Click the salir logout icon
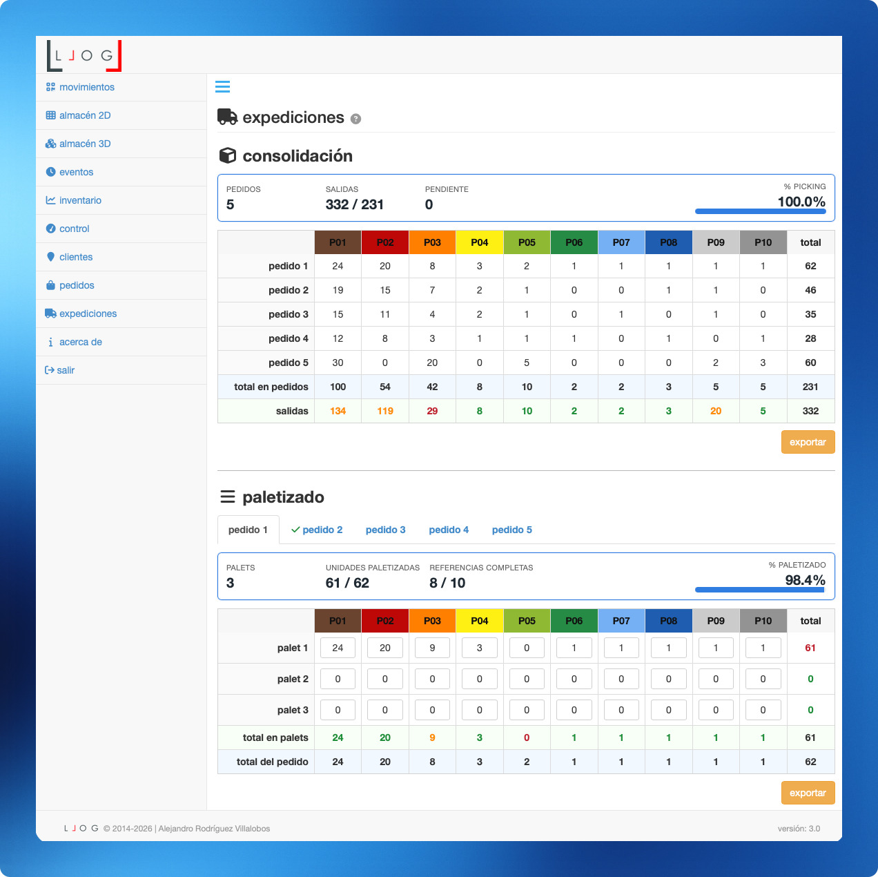The width and height of the screenshot is (878, 877). (50, 370)
